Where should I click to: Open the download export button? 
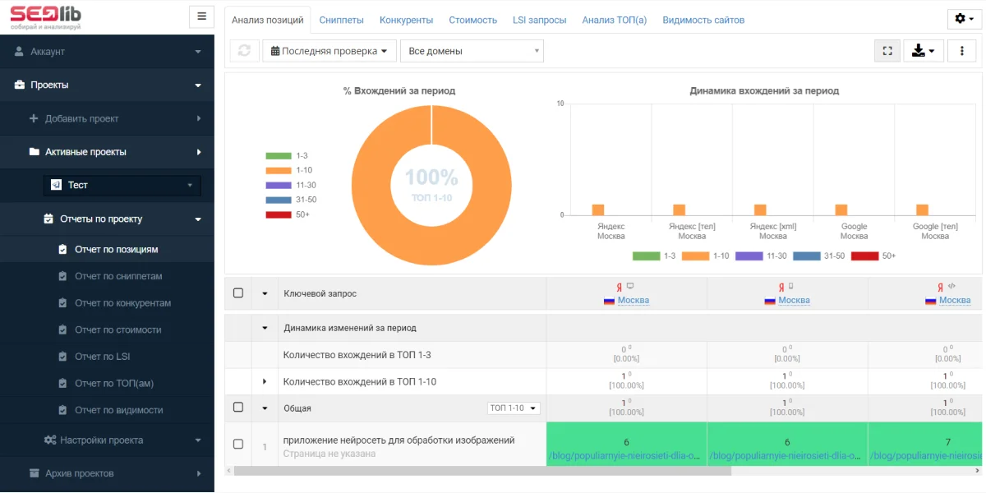click(x=924, y=51)
